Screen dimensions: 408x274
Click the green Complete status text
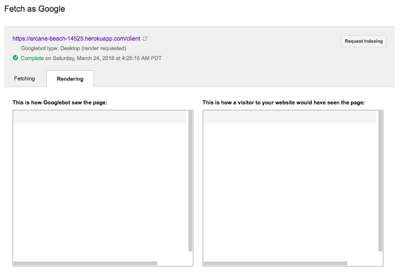(32, 58)
